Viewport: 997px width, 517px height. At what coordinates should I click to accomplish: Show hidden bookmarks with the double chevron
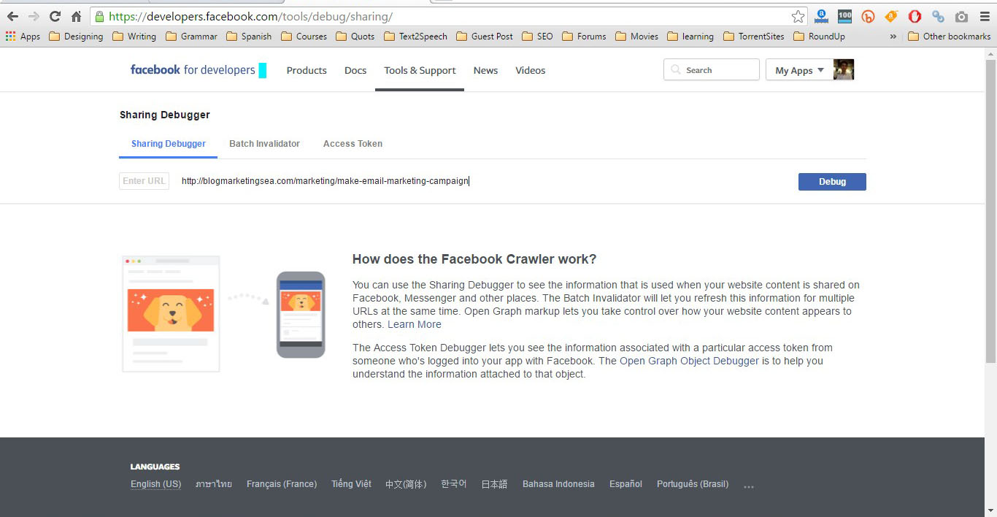tap(893, 36)
